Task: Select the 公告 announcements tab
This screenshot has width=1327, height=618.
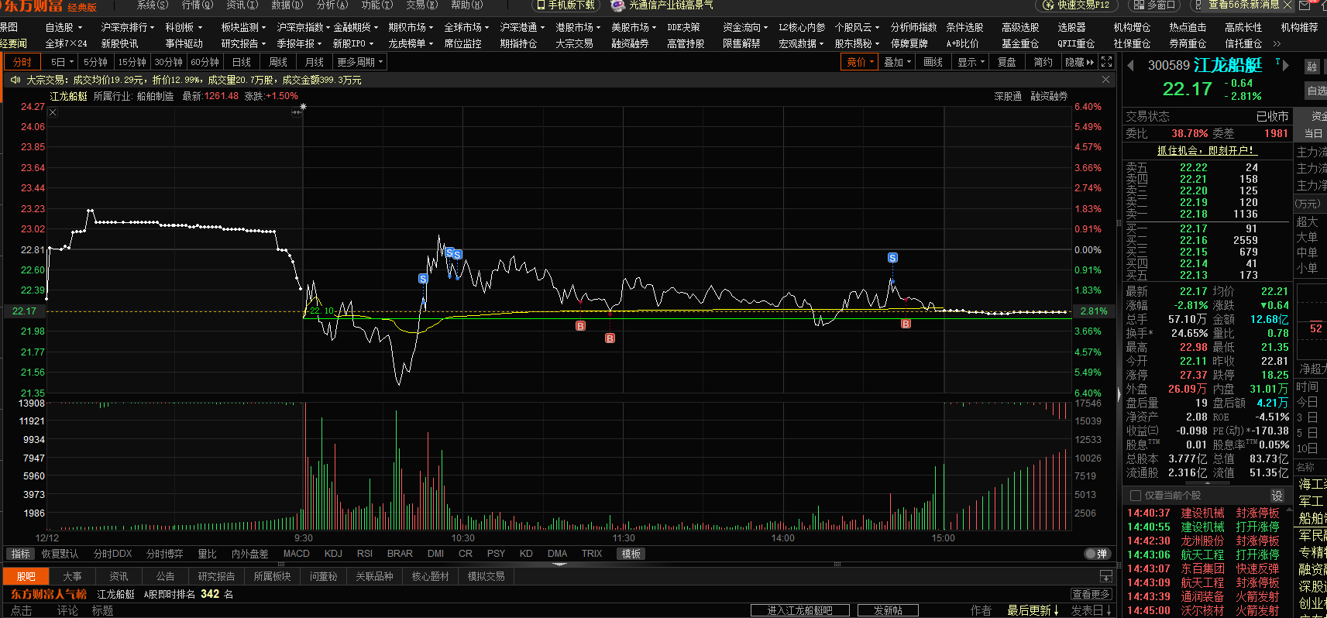Action: pyautogui.click(x=166, y=576)
